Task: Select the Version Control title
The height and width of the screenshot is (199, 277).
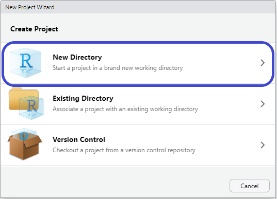Action: tap(79, 139)
